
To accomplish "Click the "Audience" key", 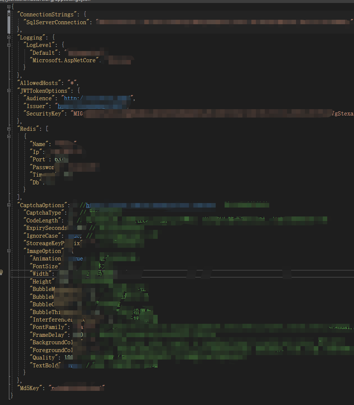I will coord(39,98).
